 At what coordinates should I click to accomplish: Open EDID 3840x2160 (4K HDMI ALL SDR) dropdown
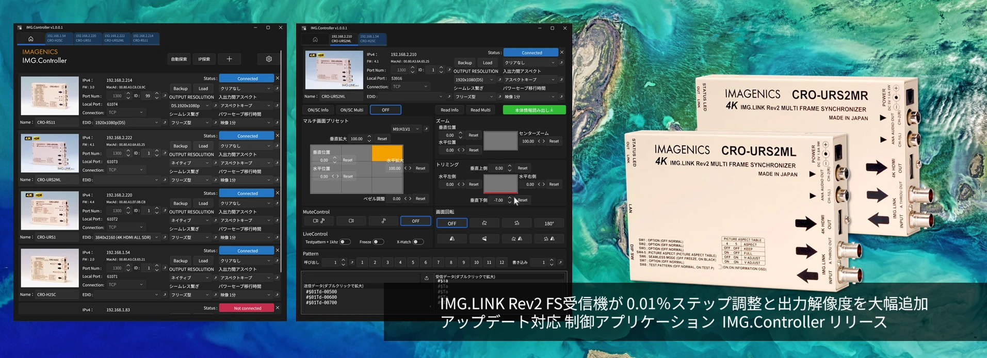pos(127,237)
